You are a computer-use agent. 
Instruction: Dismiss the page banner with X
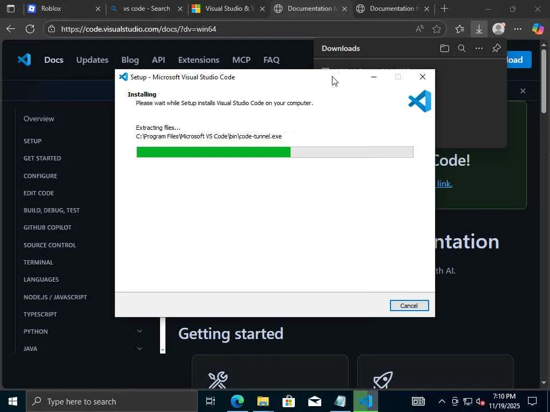click(523, 91)
